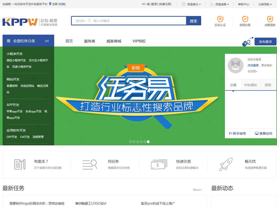
Task: Click the 发布需求 button
Action: point(265,41)
